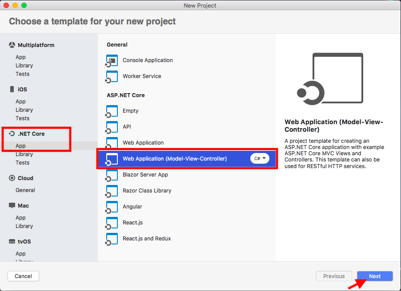Click the Empty ASP.NET Core template icon
The width and height of the screenshot is (401, 291).
tap(112, 111)
